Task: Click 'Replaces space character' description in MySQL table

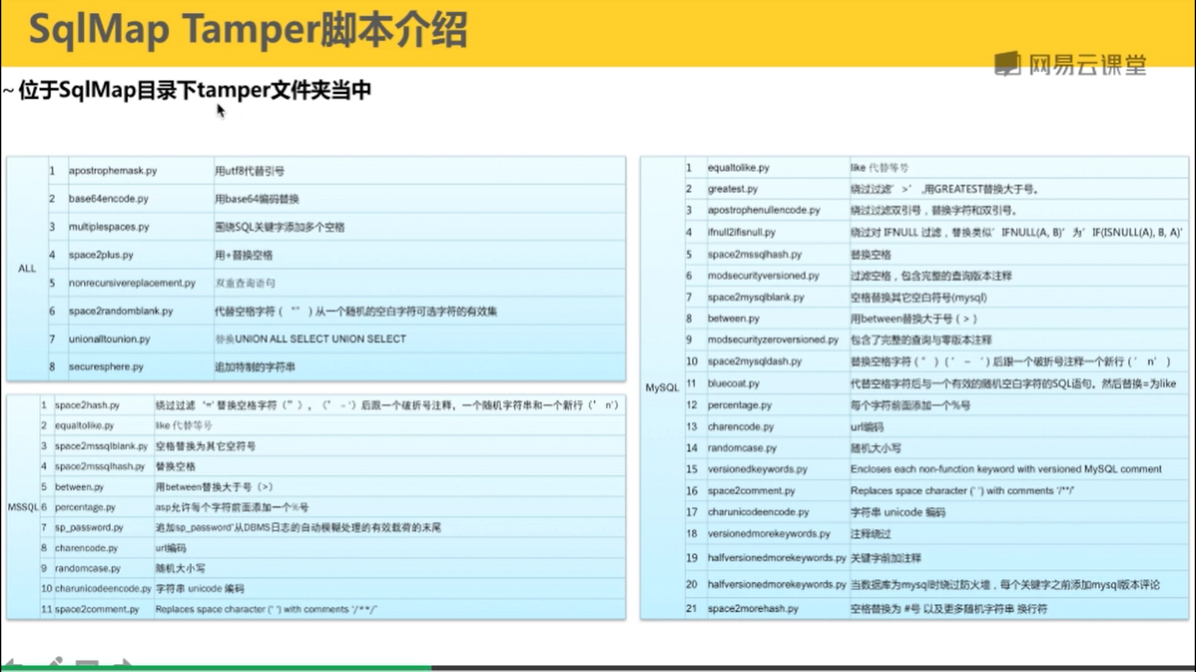Action: coord(962,490)
